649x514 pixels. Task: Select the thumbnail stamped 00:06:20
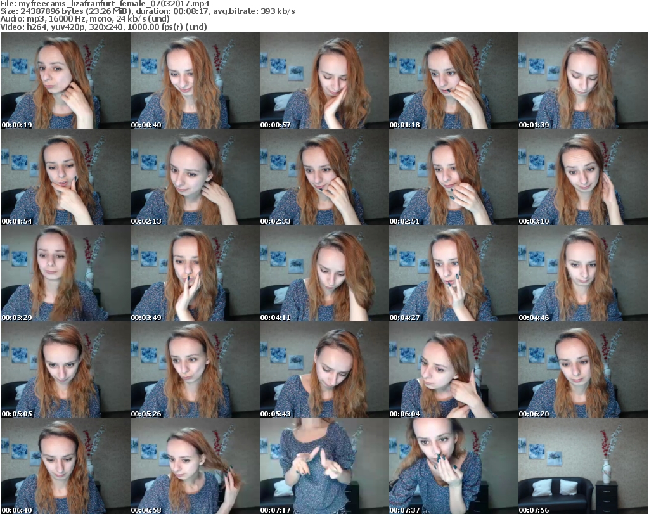[583, 369]
